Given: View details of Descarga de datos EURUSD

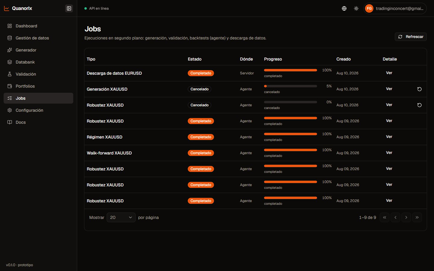Looking at the screenshot, I should [x=389, y=73].
